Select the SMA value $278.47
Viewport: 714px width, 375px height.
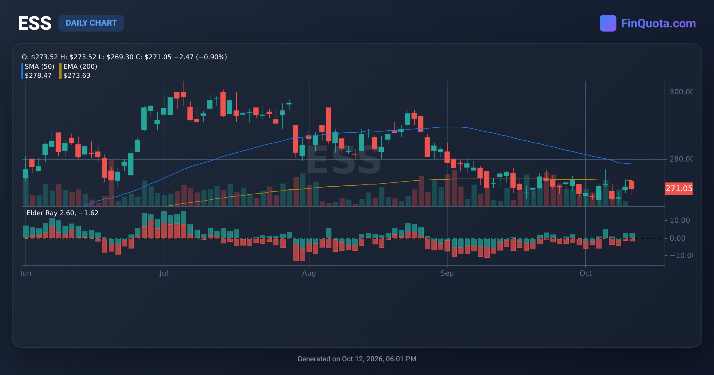tap(38, 76)
